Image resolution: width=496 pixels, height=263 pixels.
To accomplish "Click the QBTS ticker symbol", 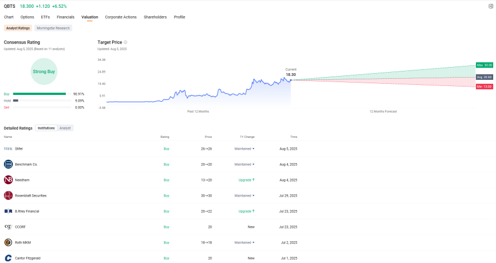I will tap(9, 6).
